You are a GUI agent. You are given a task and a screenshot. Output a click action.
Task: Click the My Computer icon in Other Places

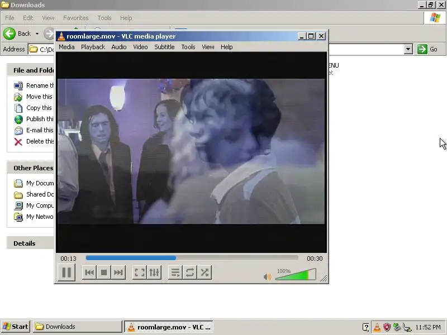(x=18, y=205)
